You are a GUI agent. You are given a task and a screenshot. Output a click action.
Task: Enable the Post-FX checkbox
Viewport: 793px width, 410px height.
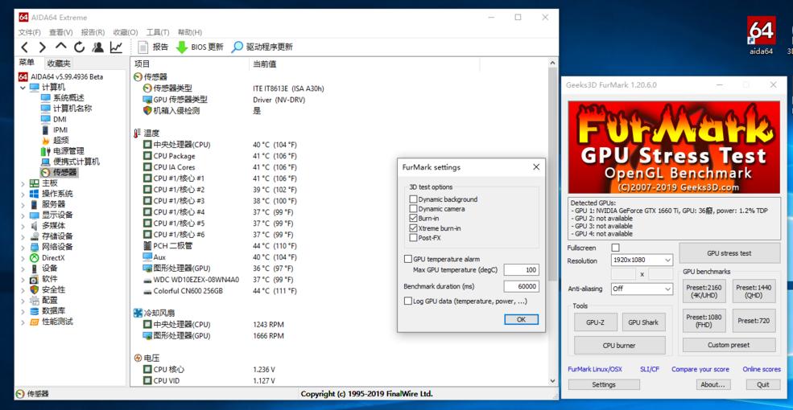pyautogui.click(x=413, y=237)
